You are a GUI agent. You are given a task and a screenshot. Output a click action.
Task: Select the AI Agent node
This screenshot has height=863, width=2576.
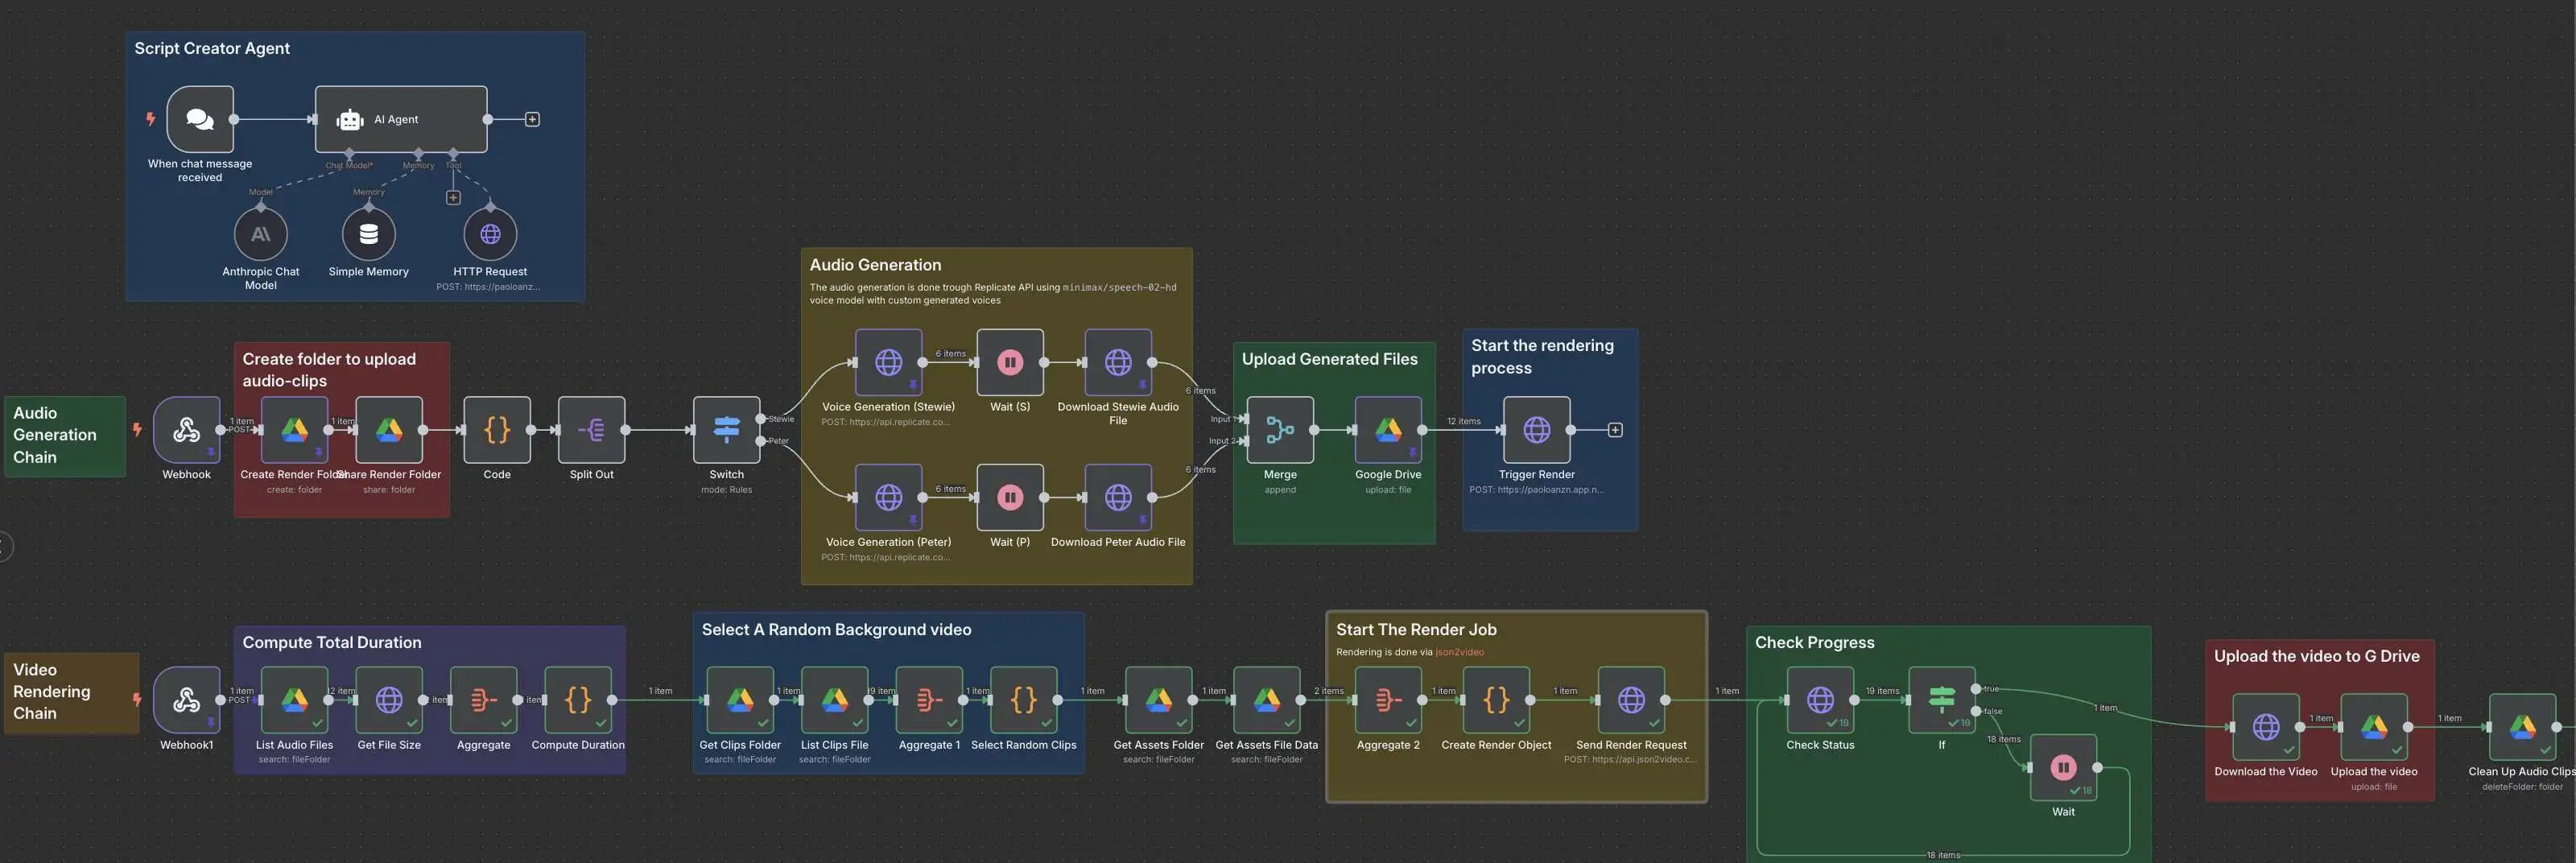pos(401,119)
